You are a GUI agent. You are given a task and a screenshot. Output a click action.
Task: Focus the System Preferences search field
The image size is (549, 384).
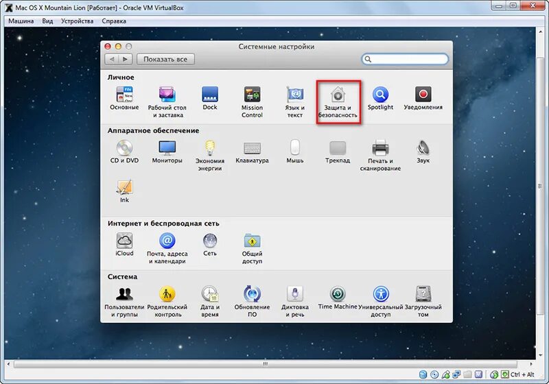[x=405, y=59]
